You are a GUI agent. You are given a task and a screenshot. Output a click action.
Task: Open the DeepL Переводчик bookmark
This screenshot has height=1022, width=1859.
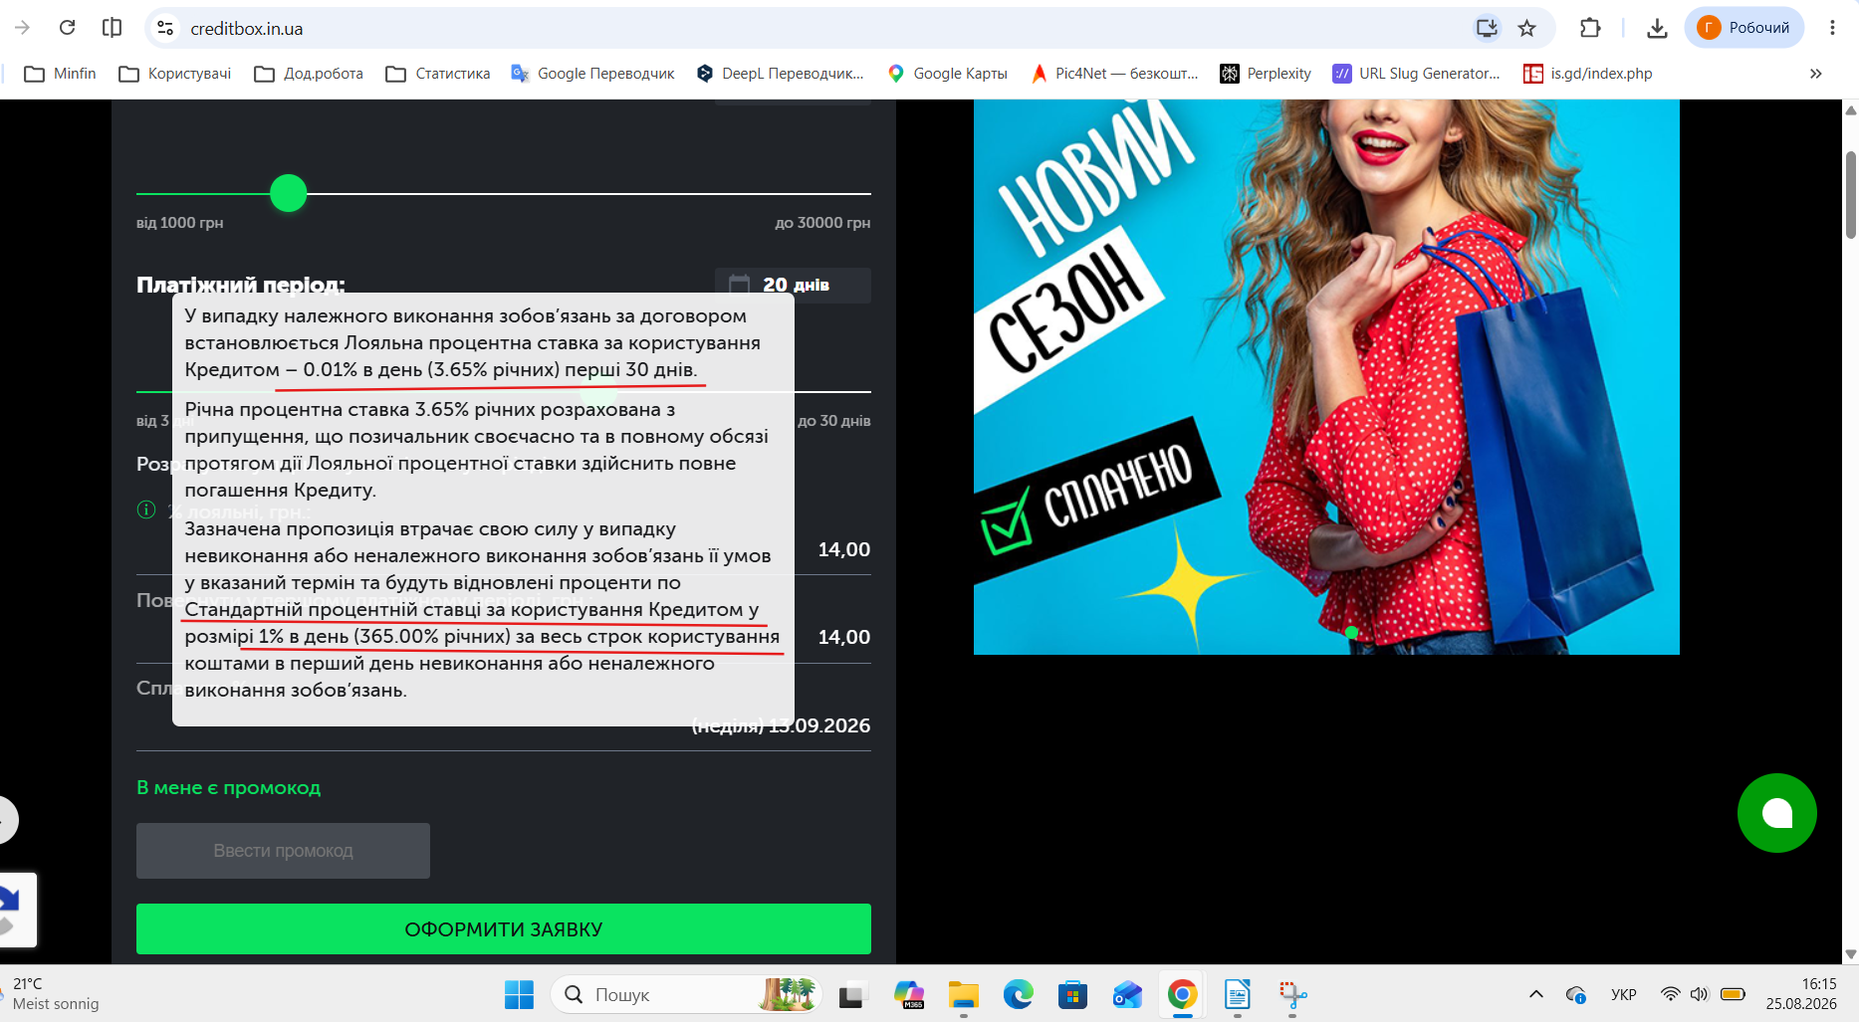[781, 74]
